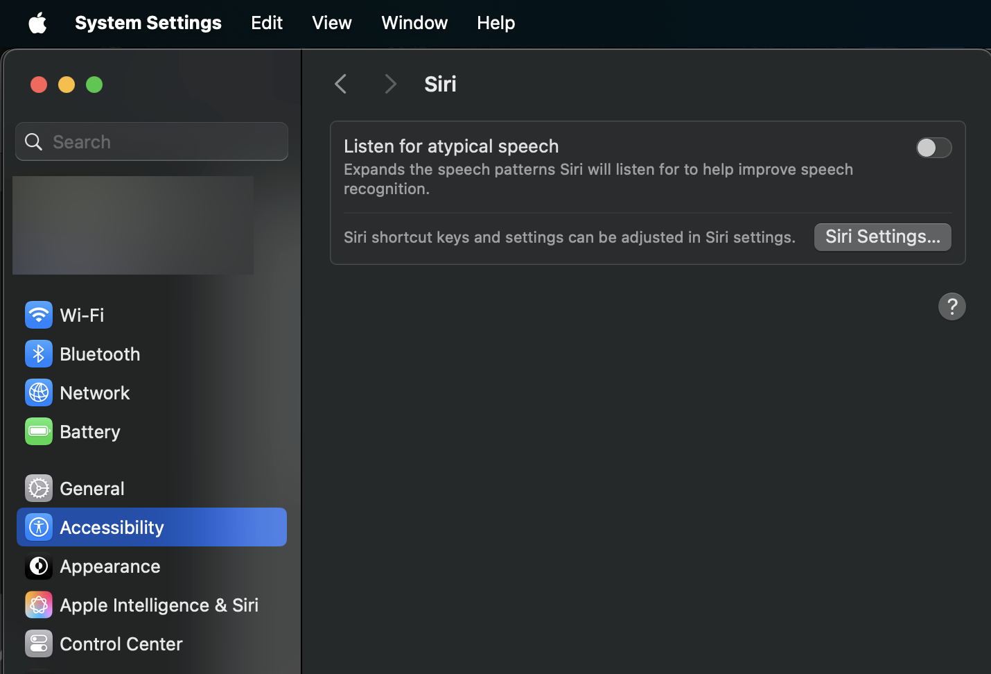Select the Battery label in sidebar
This screenshot has height=674, width=991.
[x=90, y=432]
